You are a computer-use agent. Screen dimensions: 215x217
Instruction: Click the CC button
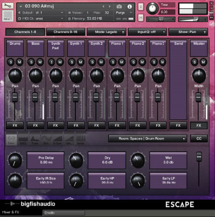(199, 139)
